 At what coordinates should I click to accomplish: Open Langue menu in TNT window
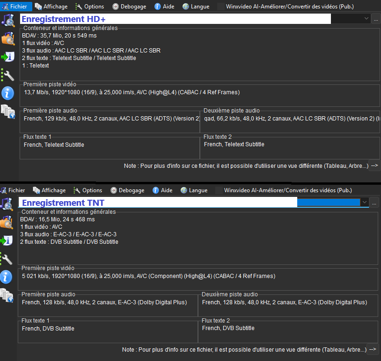[194, 190]
